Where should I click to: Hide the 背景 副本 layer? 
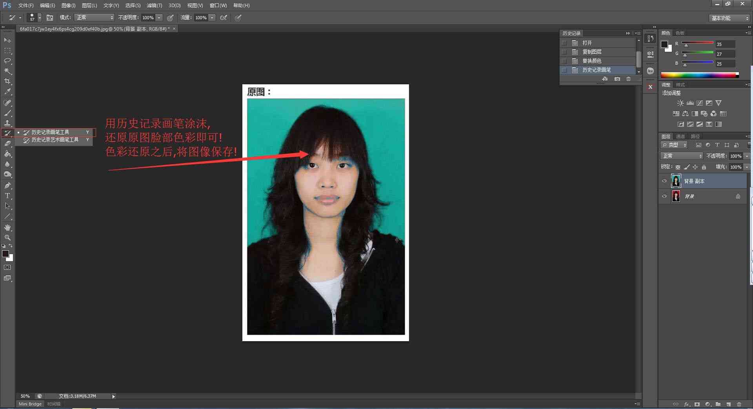coord(664,181)
